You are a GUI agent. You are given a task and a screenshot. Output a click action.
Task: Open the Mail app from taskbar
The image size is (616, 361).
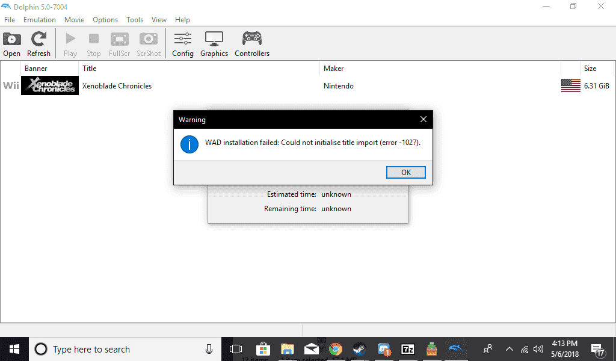311,349
